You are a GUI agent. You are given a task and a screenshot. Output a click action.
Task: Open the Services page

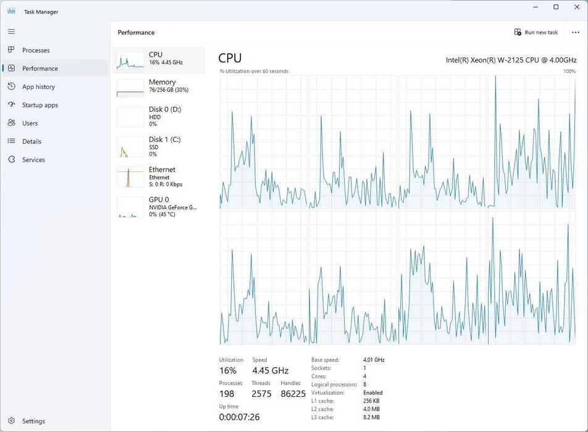pyautogui.click(x=56, y=160)
